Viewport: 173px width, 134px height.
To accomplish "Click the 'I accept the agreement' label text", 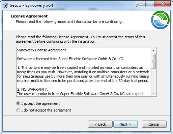I will coord(40,103).
